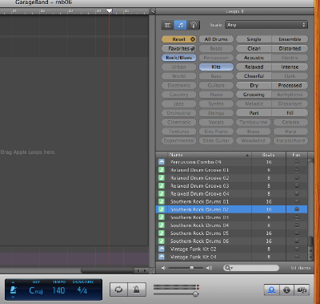The height and width of the screenshot is (304, 320).
Task: Mark Southern Rock Drums 01 as favorite
Action: pos(297,201)
